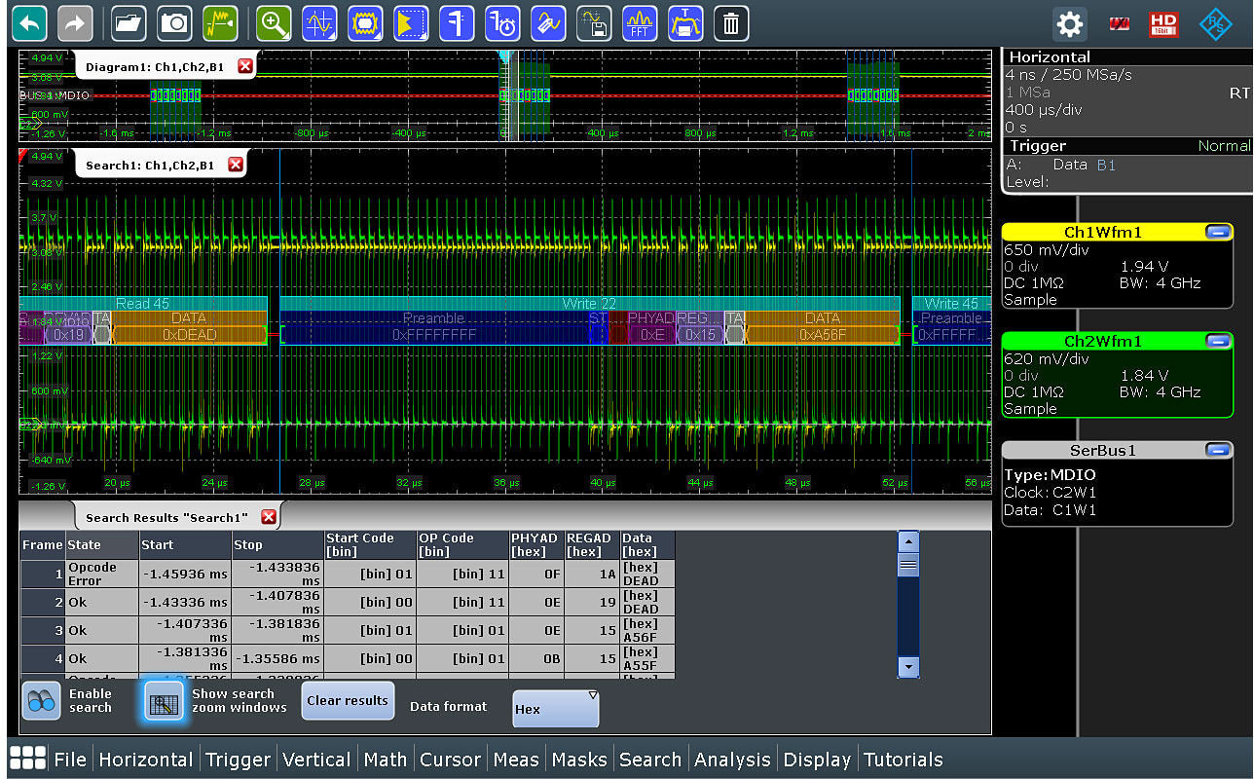This screenshot has width=1254, height=779.
Task: Click the undo arrow in the toolbar
Action: 30,23
